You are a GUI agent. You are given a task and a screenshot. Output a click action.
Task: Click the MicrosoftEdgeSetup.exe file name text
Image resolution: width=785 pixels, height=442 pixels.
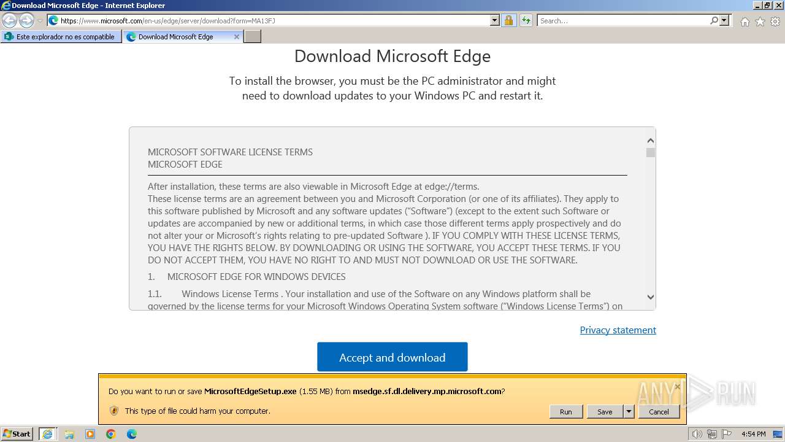coord(250,391)
